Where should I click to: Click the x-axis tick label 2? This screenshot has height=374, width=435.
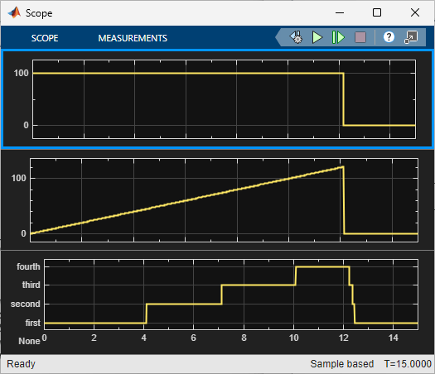click(94, 338)
